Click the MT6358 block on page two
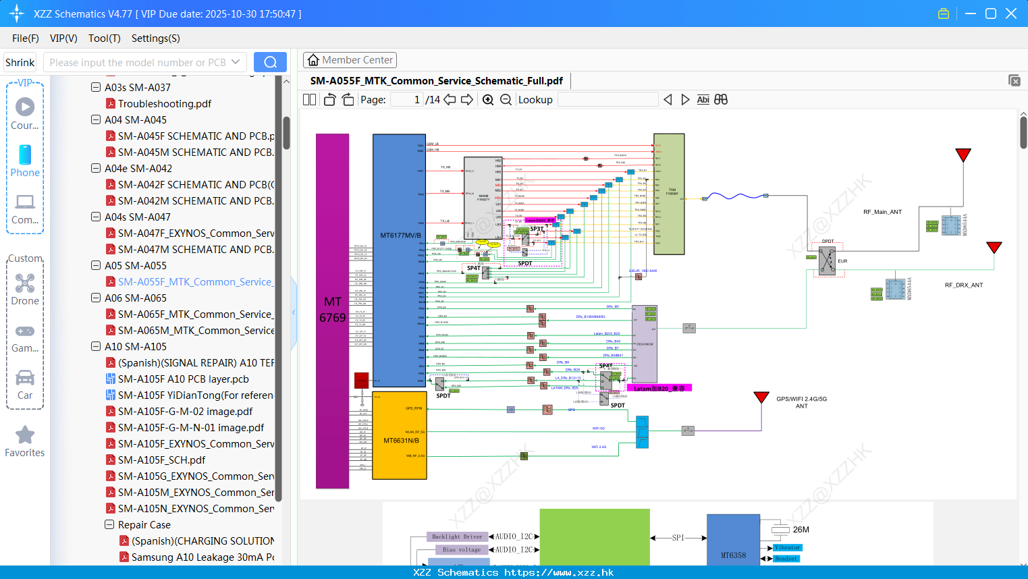Image resolution: width=1028 pixels, height=579 pixels. coord(733,540)
